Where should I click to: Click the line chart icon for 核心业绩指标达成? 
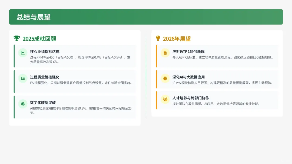pyautogui.click(x=23, y=53)
